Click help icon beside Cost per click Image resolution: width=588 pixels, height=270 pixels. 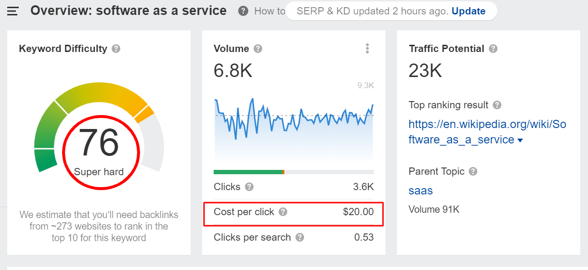pyautogui.click(x=283, y=212)
